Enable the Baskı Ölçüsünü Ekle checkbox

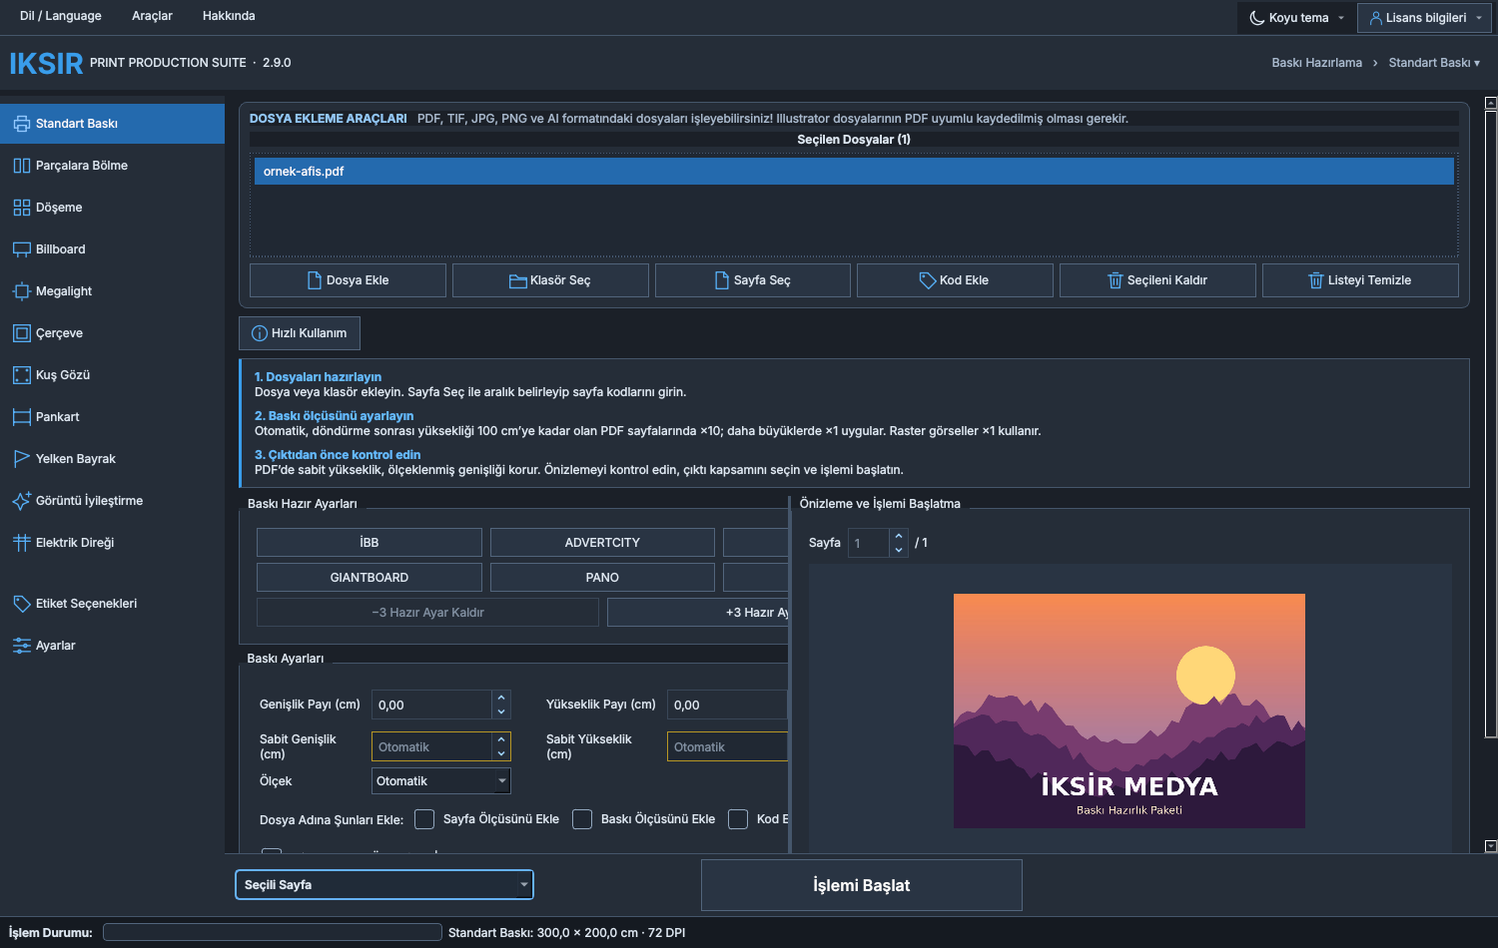[582, 819]
